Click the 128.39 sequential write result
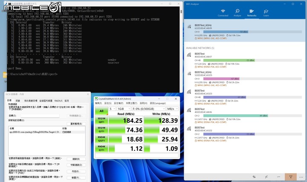 (x=161, y=120)
